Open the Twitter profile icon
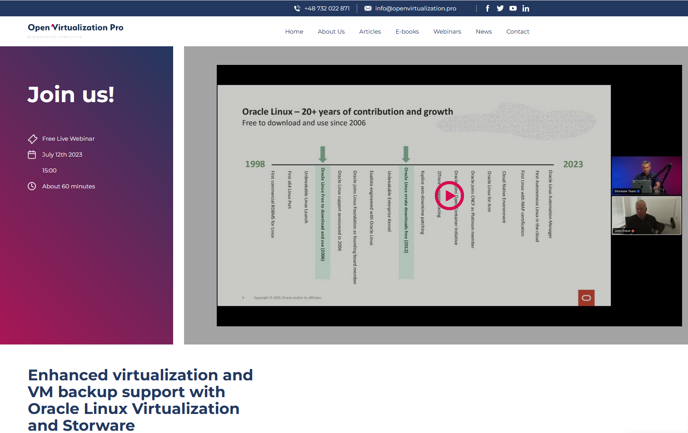This screenshot has height=433, width=688. point(500,8)
